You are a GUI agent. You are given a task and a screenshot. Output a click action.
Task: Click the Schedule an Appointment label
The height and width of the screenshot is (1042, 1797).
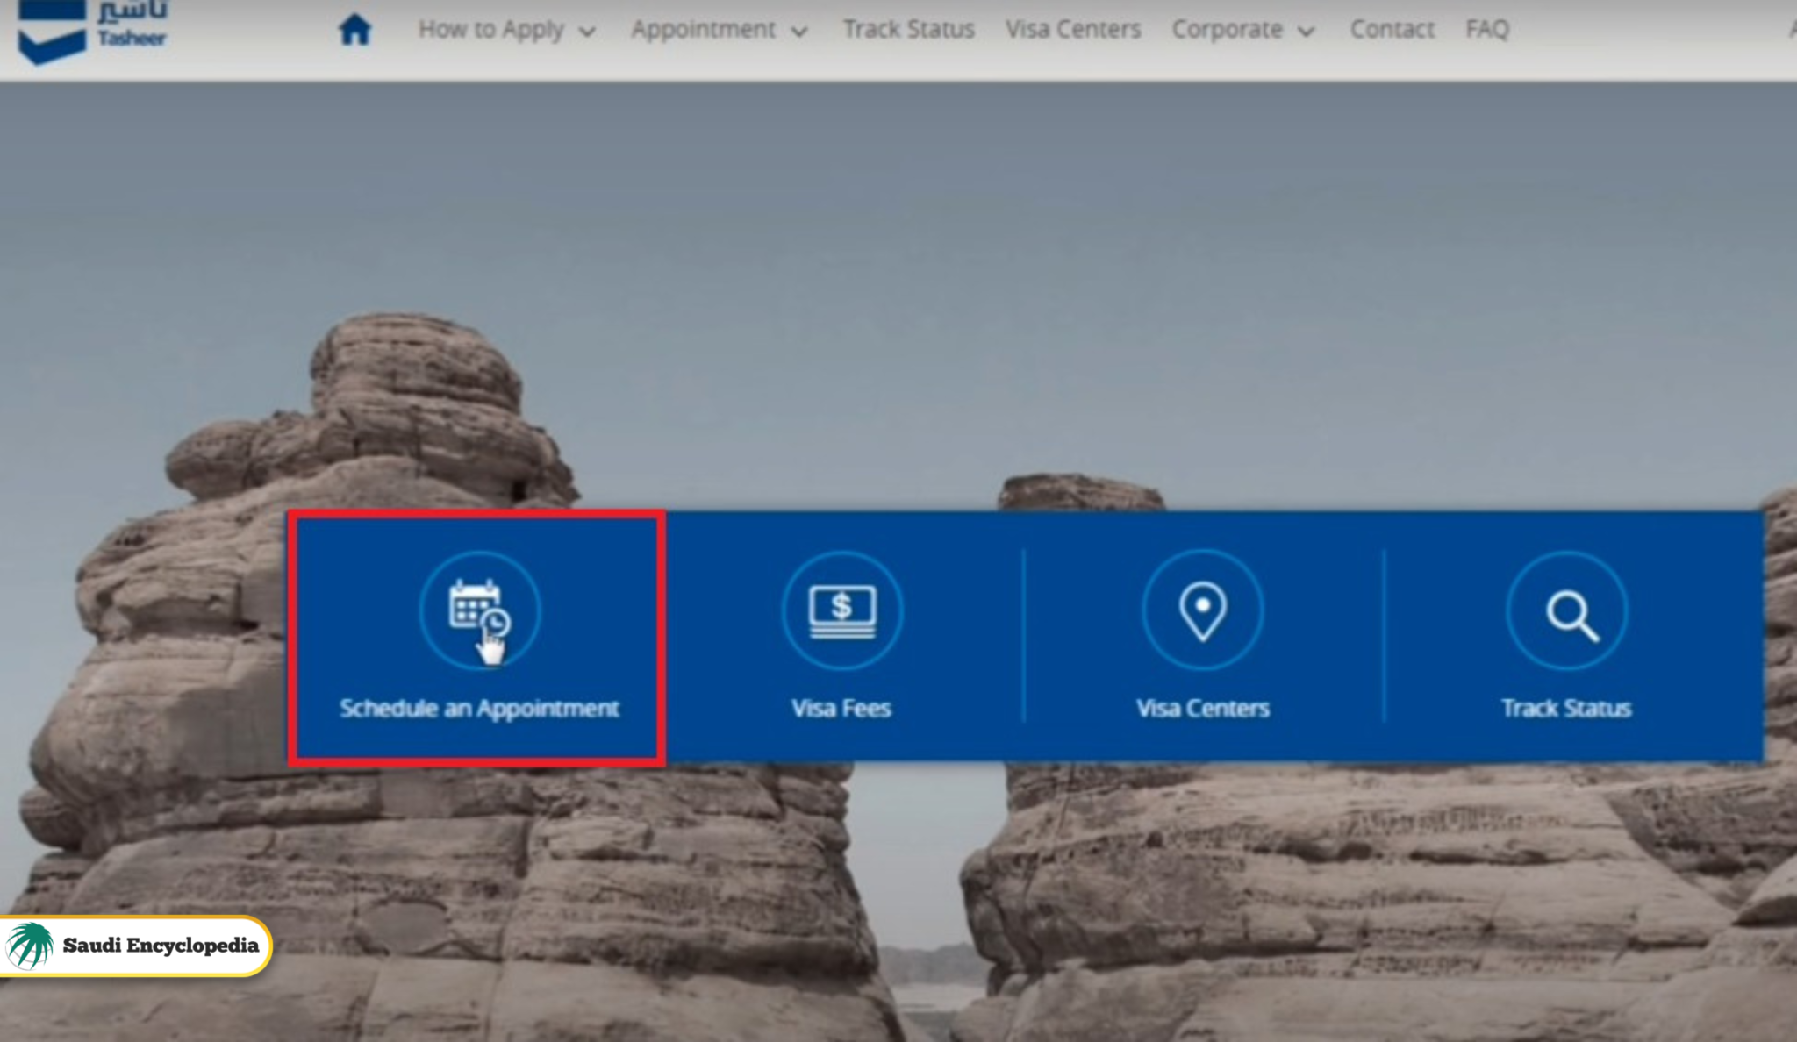479,708
